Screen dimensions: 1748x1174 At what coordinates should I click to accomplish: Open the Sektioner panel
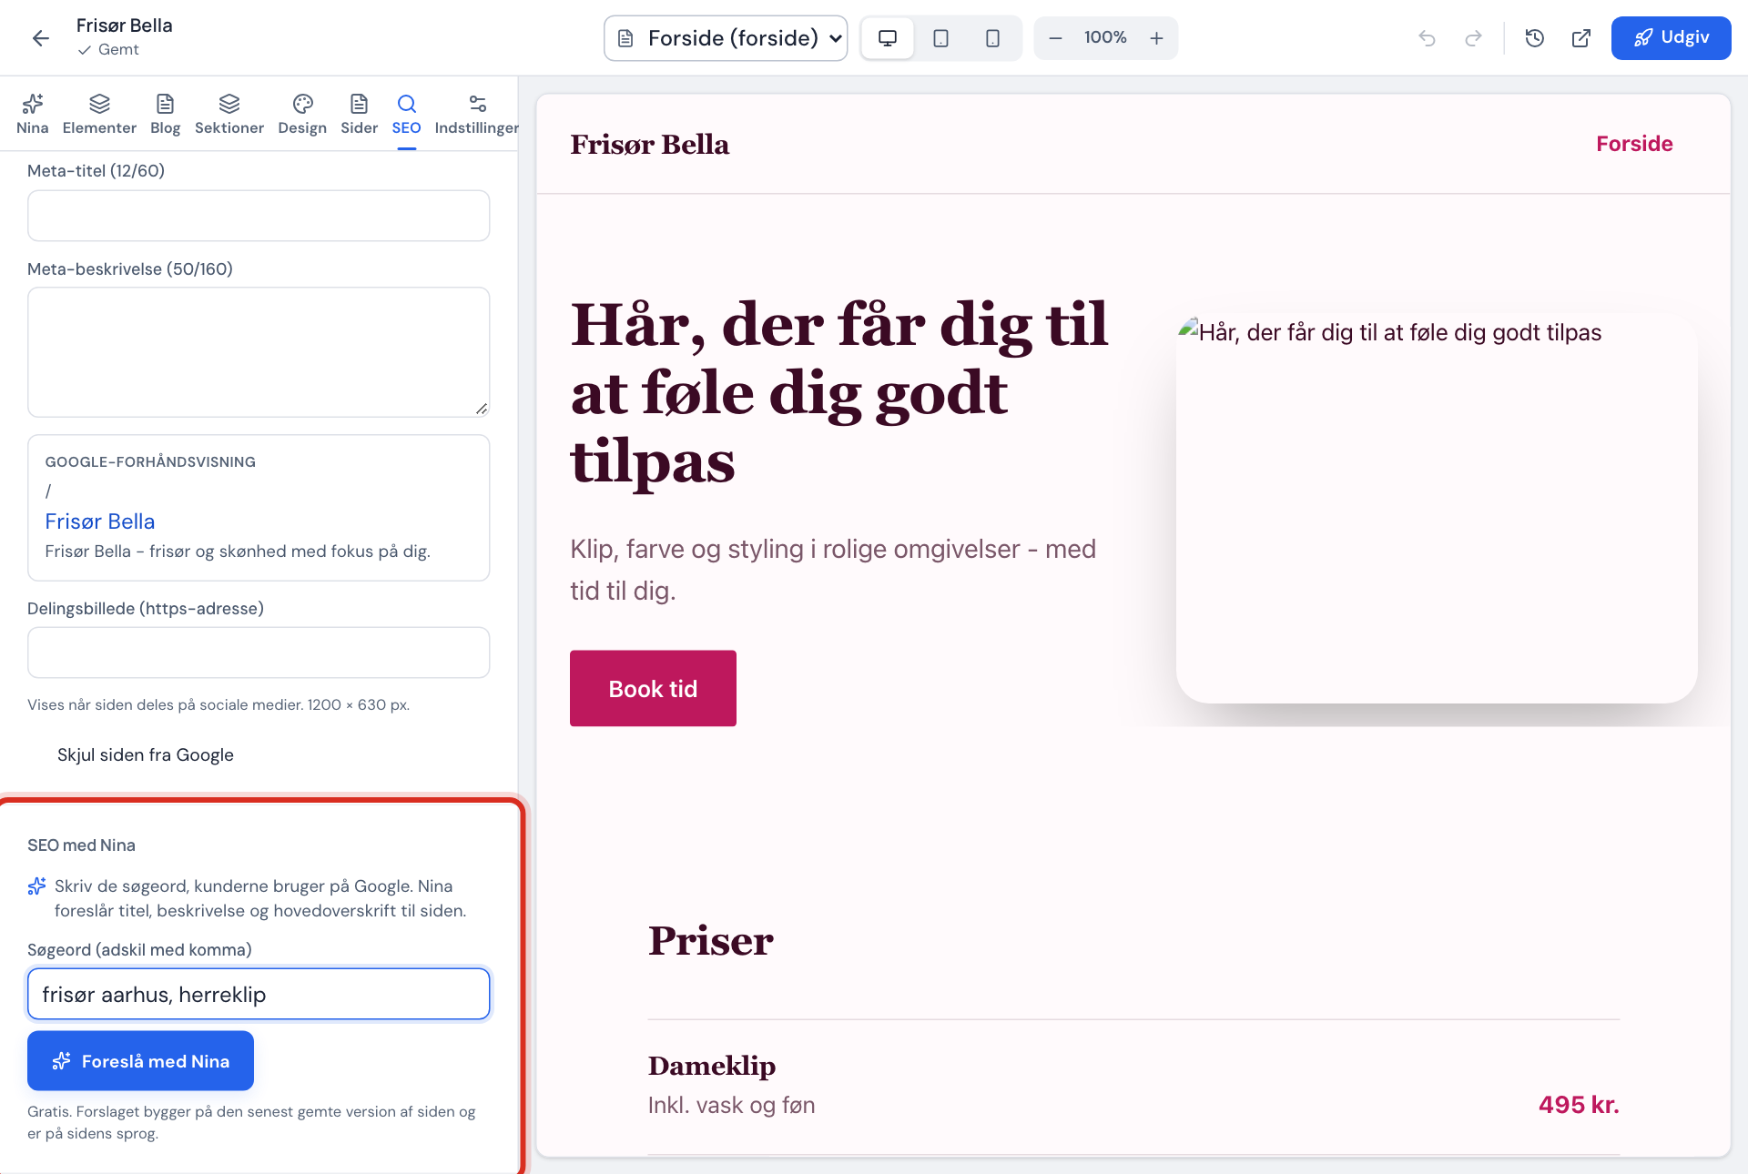(229, 115)
